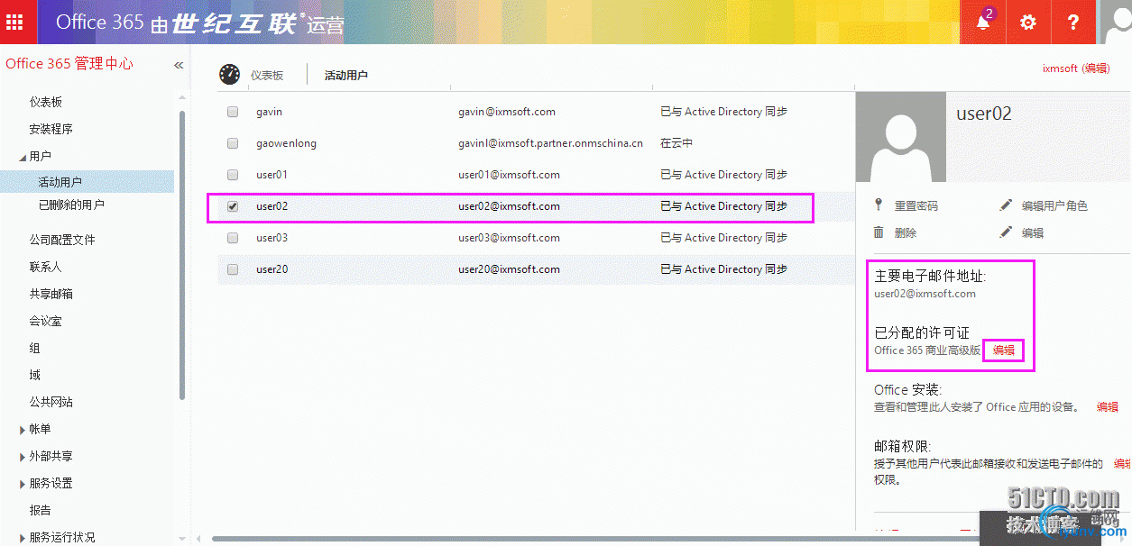Open 域 navigation item
This screenshot has height=546, width=1132.
[x=35, y=375]
